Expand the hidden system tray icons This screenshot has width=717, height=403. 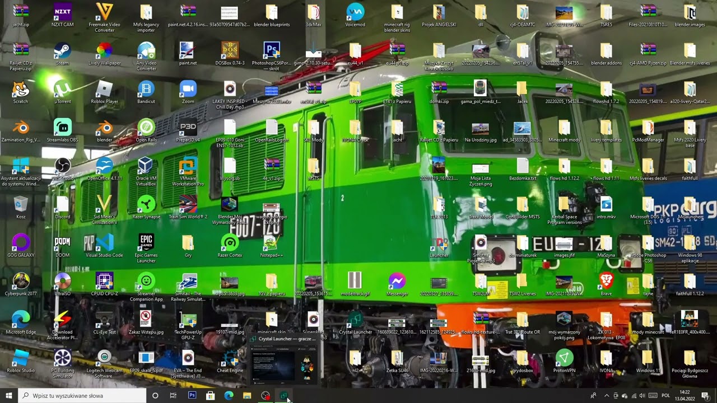pos(606,396)
